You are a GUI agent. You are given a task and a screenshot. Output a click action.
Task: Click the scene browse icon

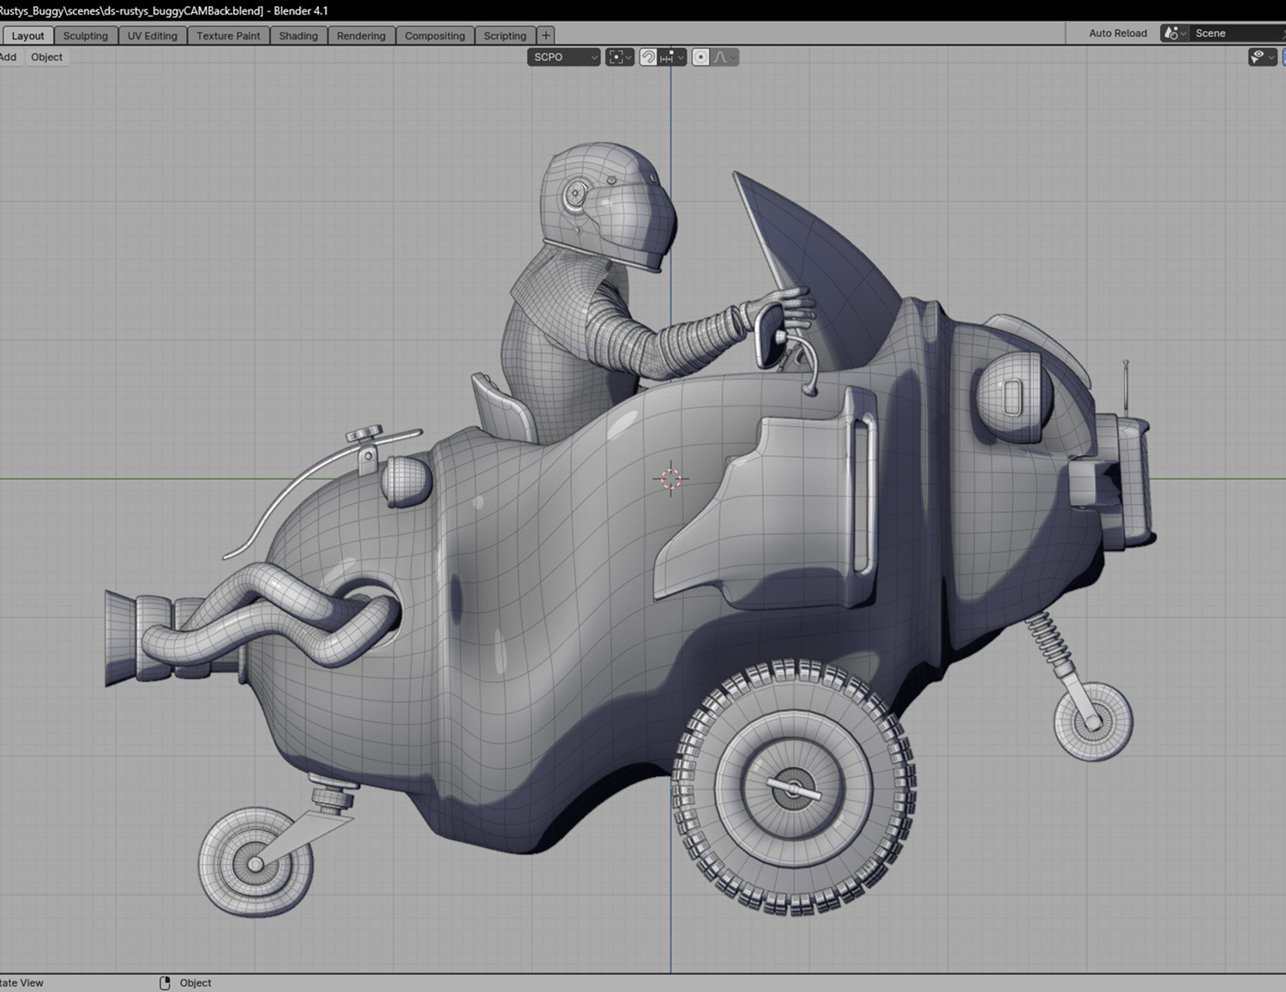pyautogui.click(x=1173, y=33)
